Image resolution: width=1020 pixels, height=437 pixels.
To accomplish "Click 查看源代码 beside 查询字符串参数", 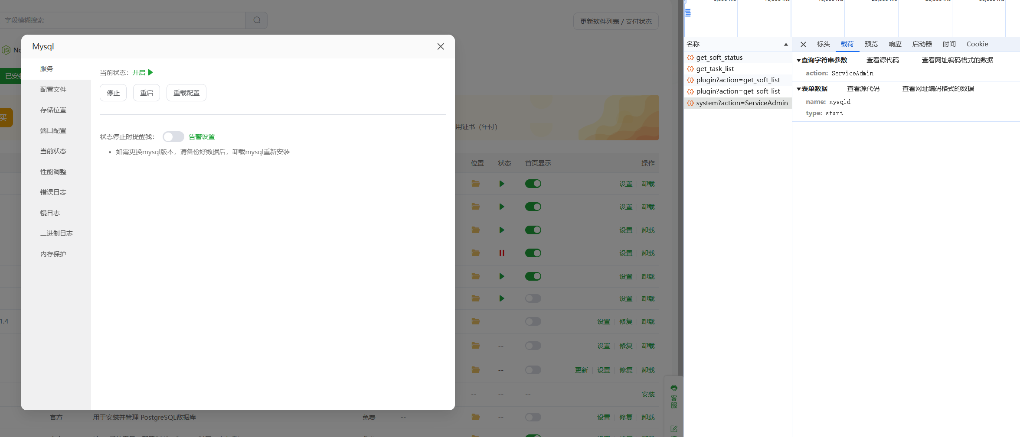I will tap(883, 60).
